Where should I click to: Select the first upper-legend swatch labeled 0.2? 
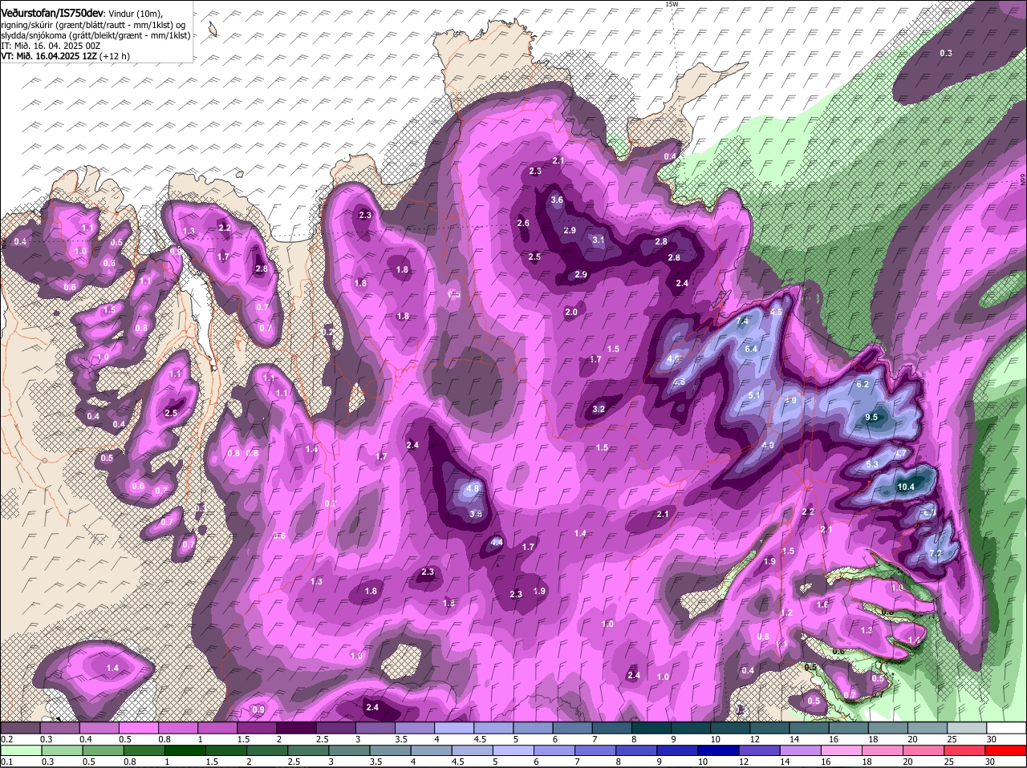pyautogui.click(x=20, y=728)
